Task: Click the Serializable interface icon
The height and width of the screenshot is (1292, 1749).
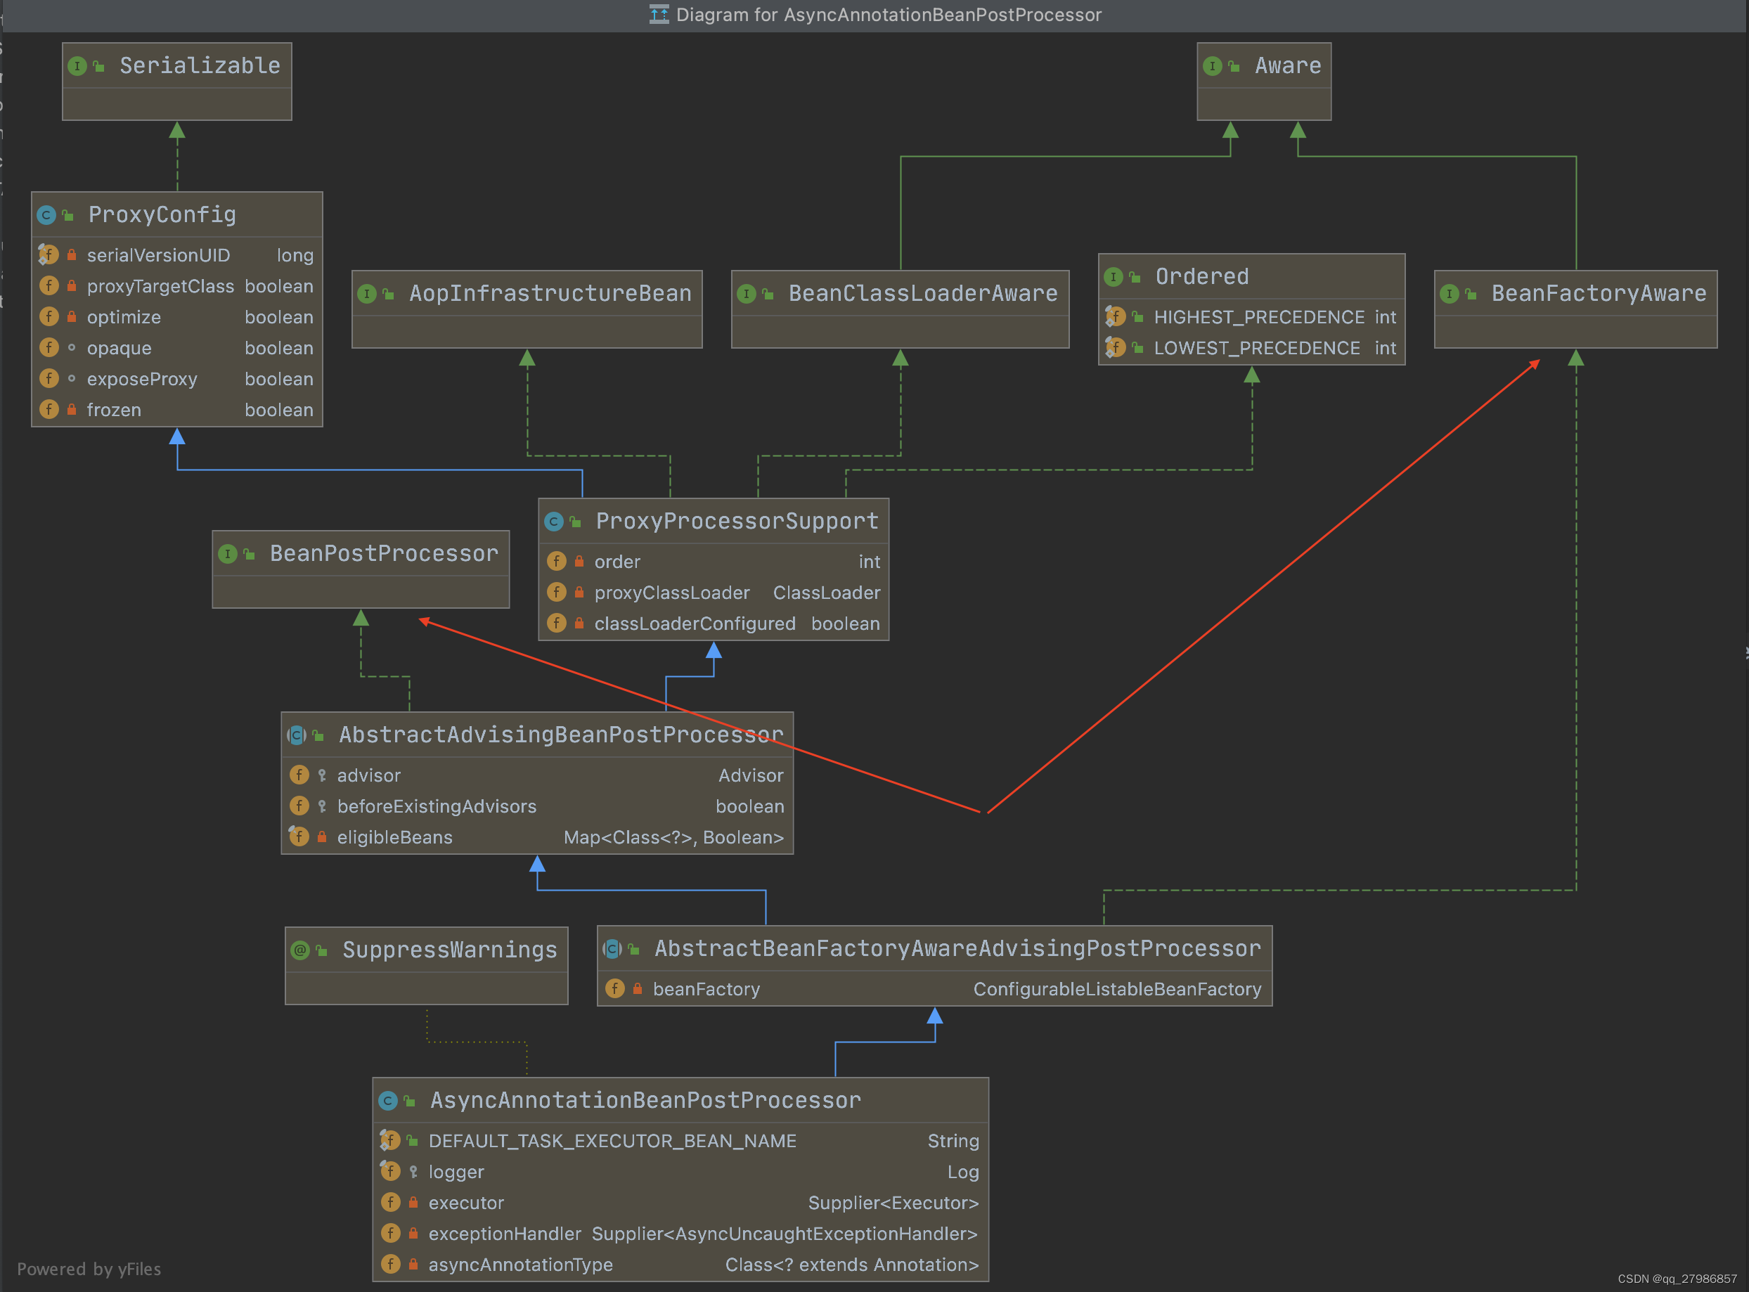Action: (x=77, y=67)
